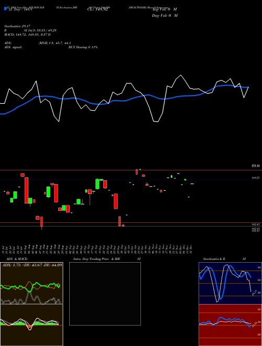Screen dimensions: 262x346
Task: Click the blue 12-day SMA legend square
Action: (x=6, y=8)
